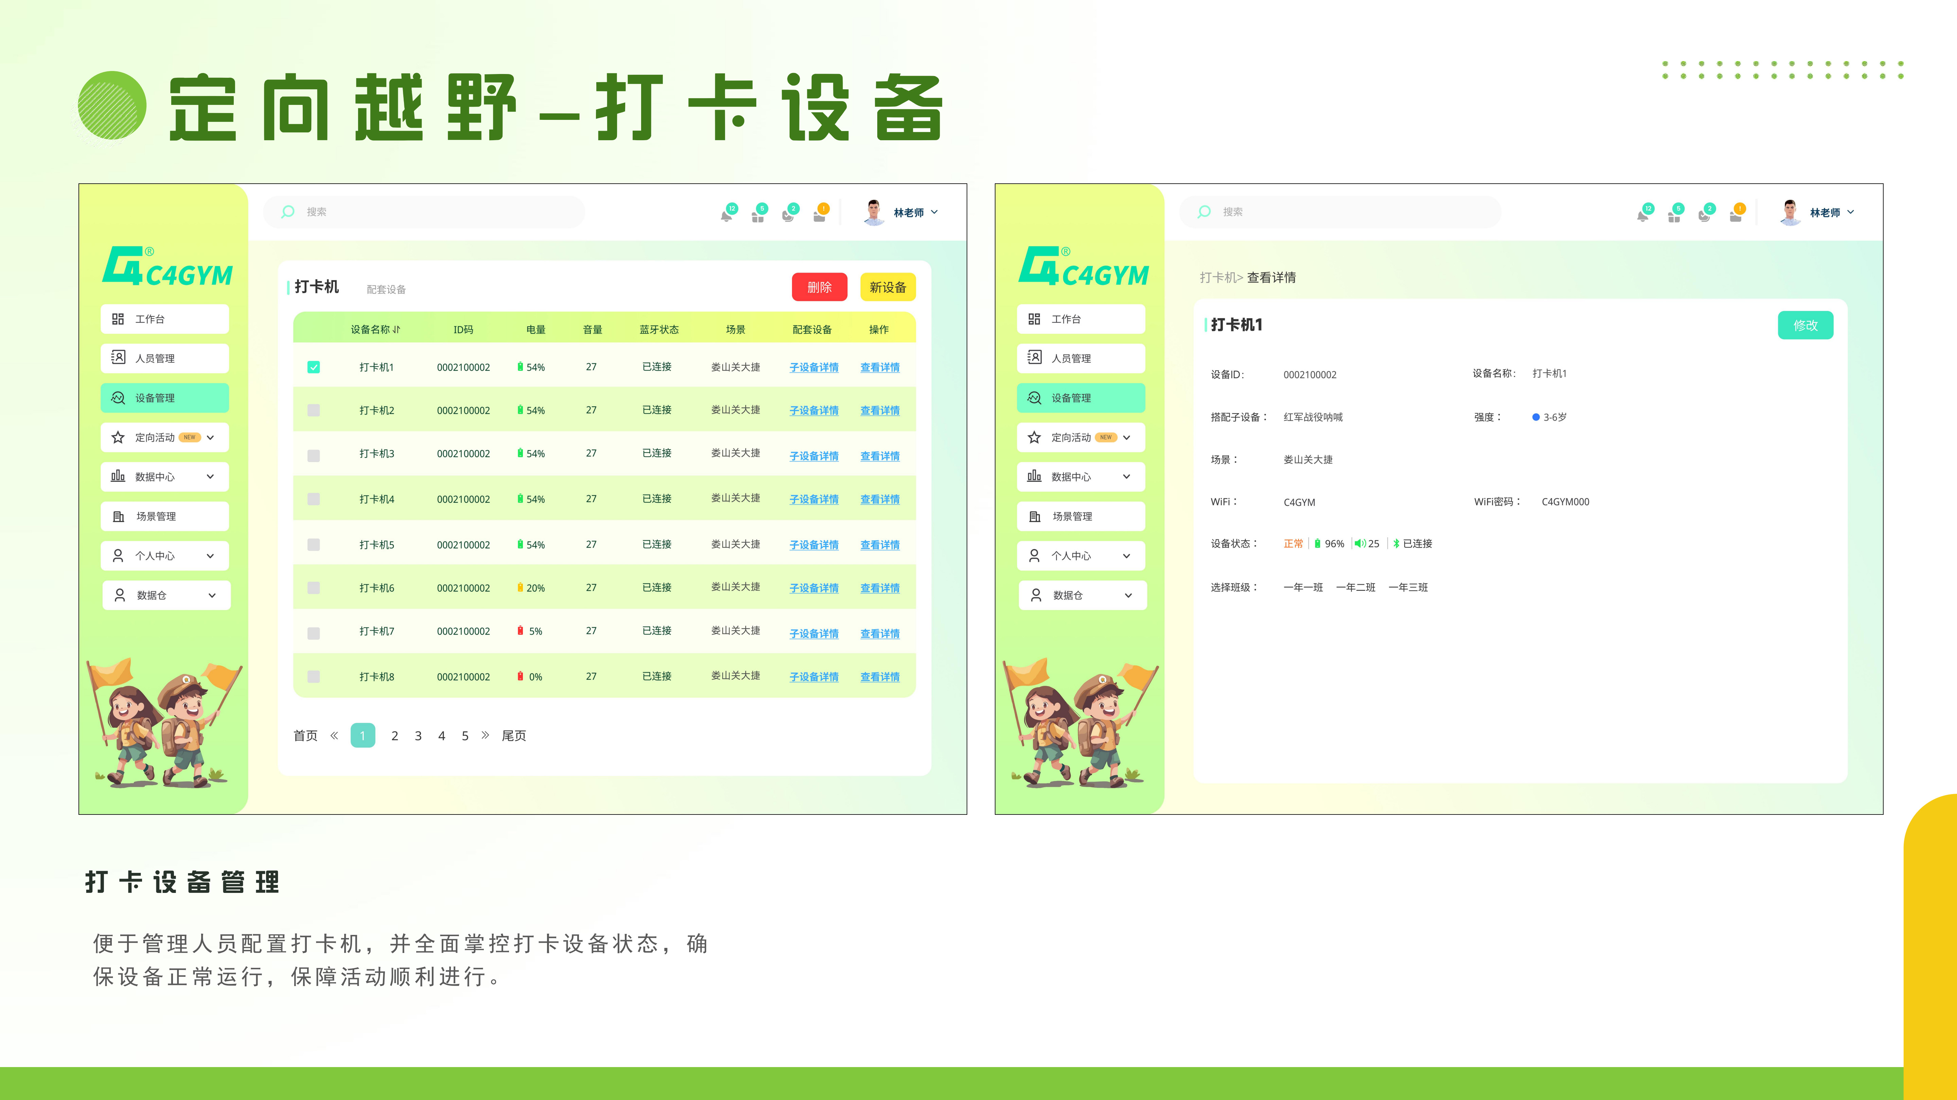1957x1100 pixels.
Task: Sort table by 设备名称 sort icon
Action: tap(396, 329)
